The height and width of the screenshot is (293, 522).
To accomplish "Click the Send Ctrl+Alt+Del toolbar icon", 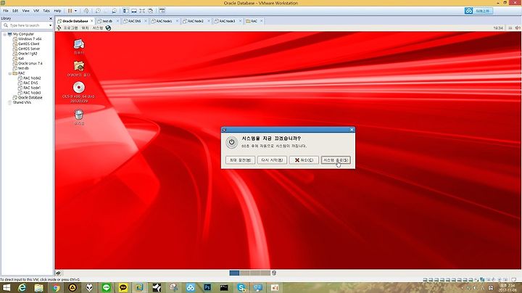I will (86, 11).
